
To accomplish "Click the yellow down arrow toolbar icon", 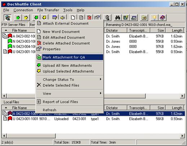I will coord(44,18).
